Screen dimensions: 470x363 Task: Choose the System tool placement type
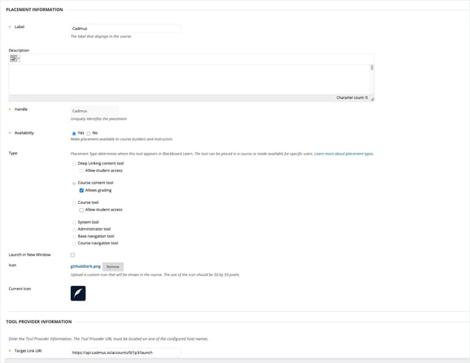[74, 222]
